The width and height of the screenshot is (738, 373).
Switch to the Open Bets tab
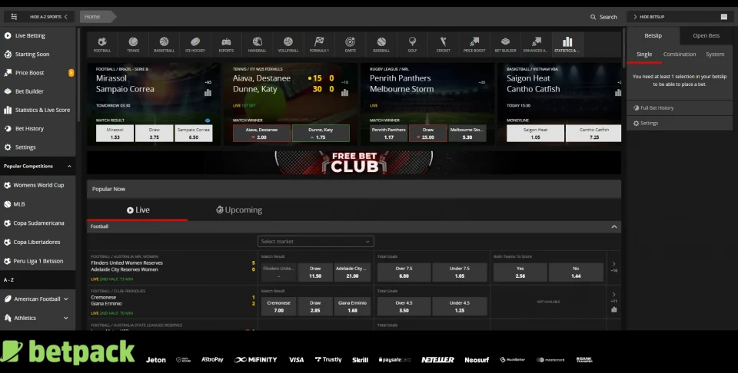pyautogui.click(x=706, y=36)
